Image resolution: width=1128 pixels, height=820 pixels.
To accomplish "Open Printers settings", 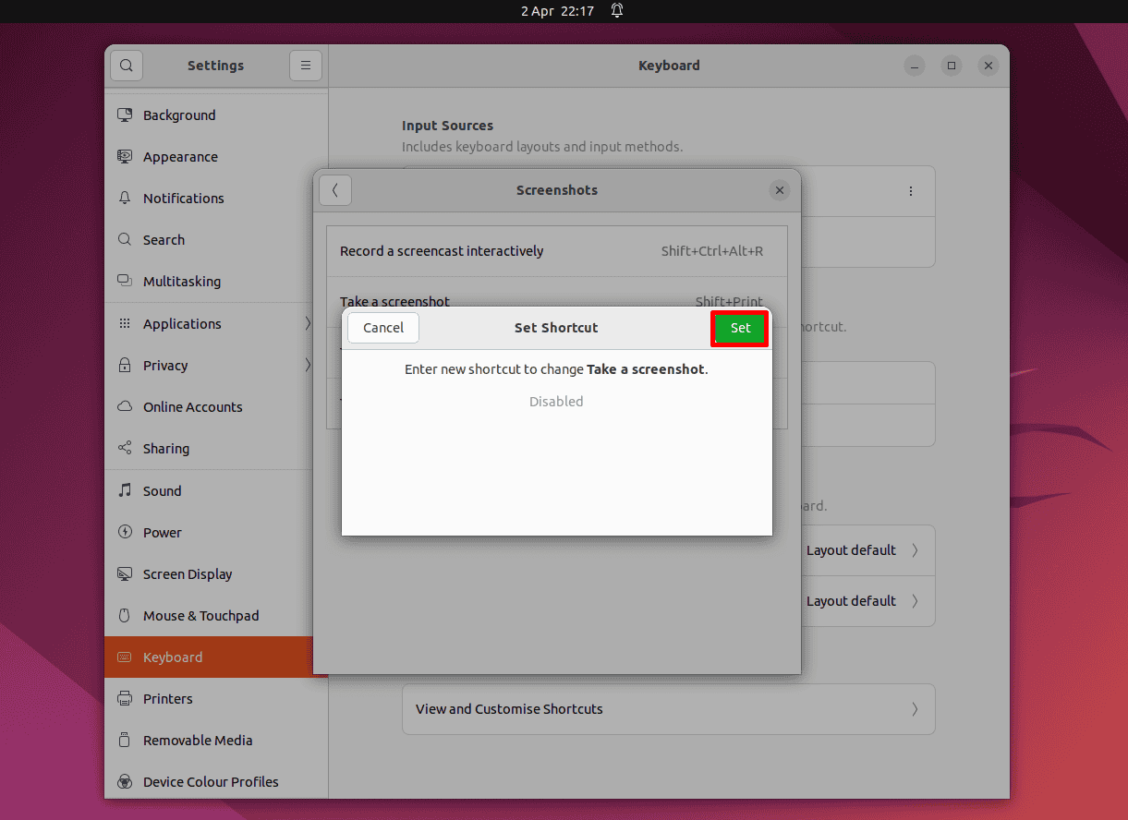I will click(216, 699).
